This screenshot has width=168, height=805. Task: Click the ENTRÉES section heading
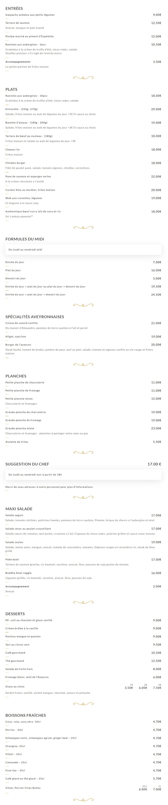(x=14, y=8)
